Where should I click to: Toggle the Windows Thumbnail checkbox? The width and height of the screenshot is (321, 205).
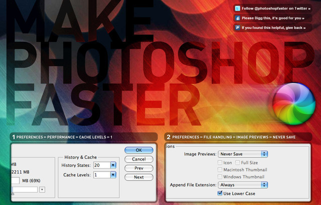221,176
